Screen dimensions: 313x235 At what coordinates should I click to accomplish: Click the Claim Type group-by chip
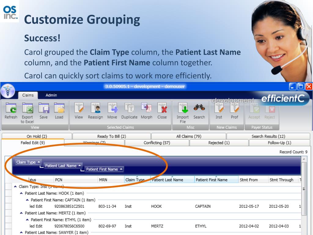click(x=28, y=162)
